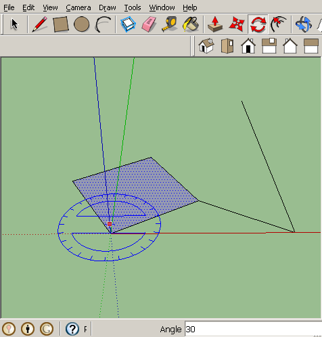Open the View menu
322x337 pixels.
(50, 7)
